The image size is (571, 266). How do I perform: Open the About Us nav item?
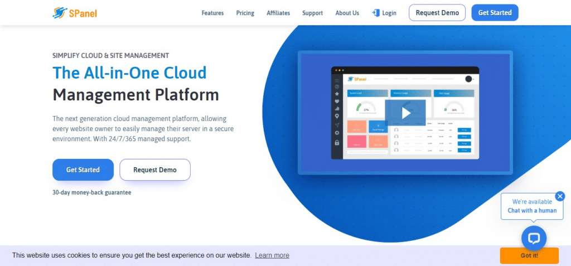(347, 13)
